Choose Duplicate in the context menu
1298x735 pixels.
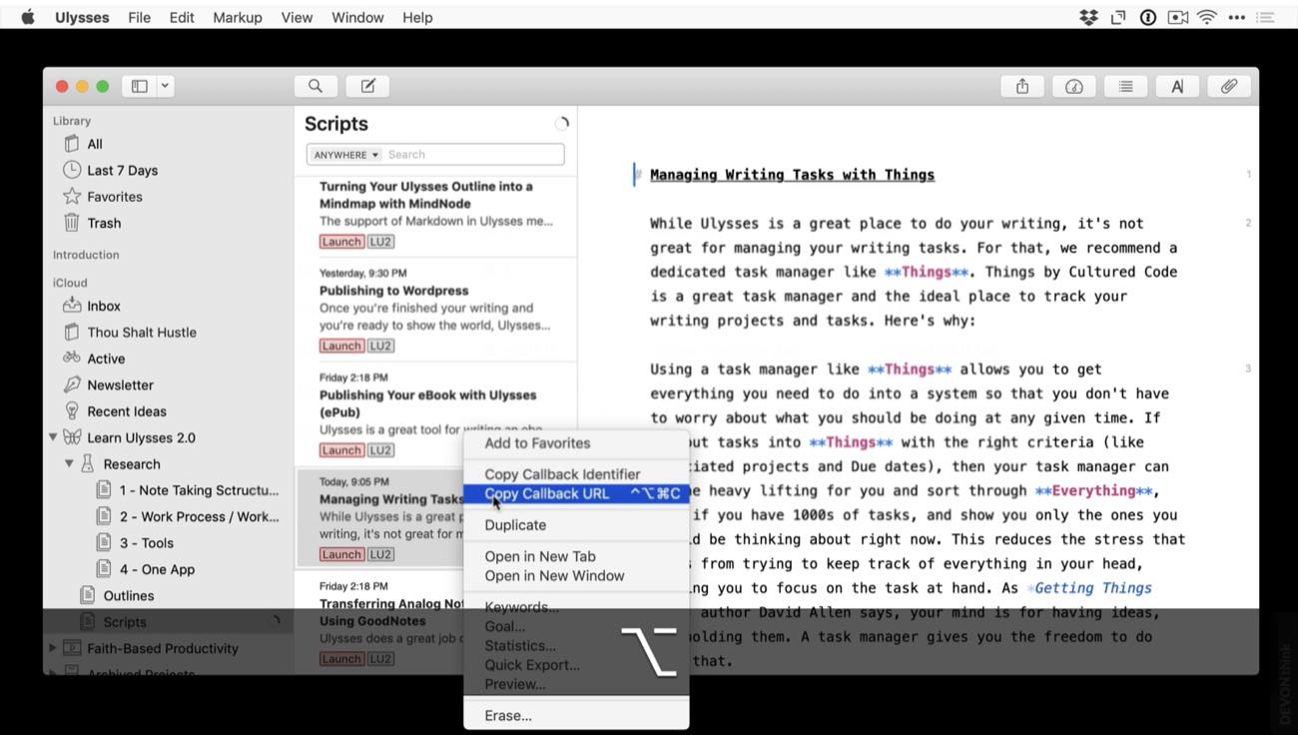click(x=515, y=525)
